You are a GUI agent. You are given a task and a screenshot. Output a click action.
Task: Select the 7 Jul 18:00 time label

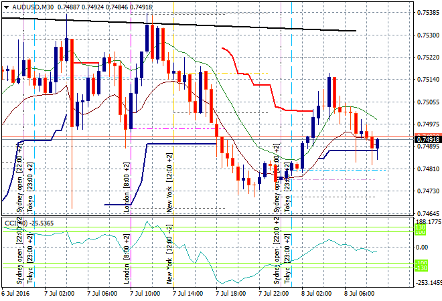(230, 293)
